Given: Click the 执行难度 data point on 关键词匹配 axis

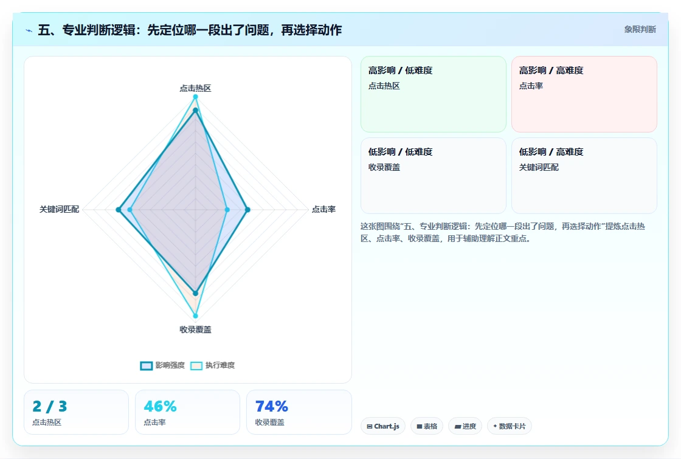Looking at the screenshot, I should [x=130, y=210].
